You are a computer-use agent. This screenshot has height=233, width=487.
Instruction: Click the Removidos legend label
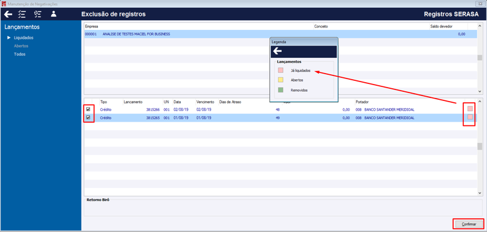(x=299, y=90)
